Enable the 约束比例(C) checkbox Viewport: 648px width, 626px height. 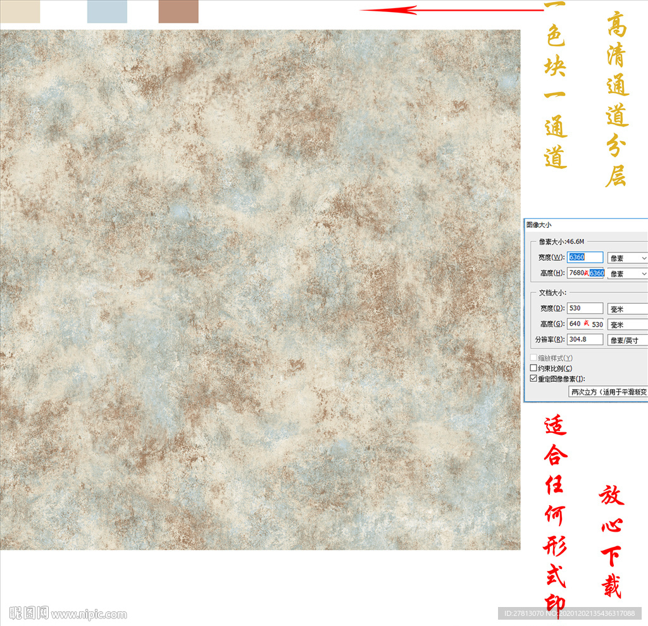533,368
